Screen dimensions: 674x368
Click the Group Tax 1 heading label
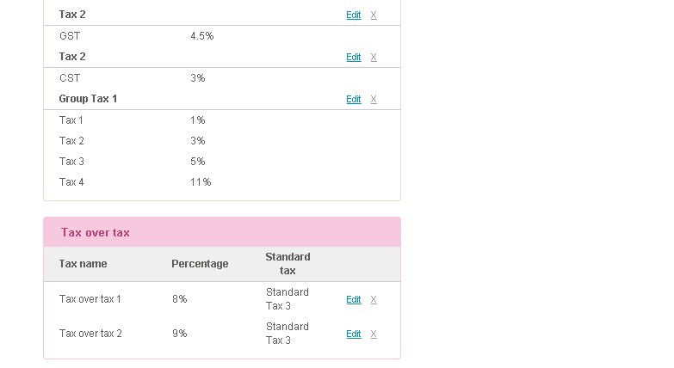(x=88, y=99)
